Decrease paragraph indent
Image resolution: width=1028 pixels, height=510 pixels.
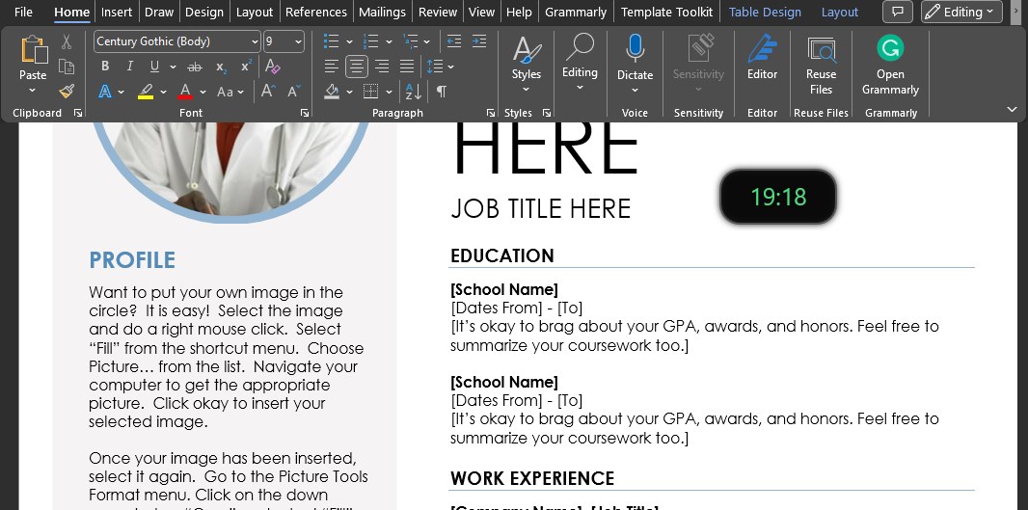coord(453,41)
